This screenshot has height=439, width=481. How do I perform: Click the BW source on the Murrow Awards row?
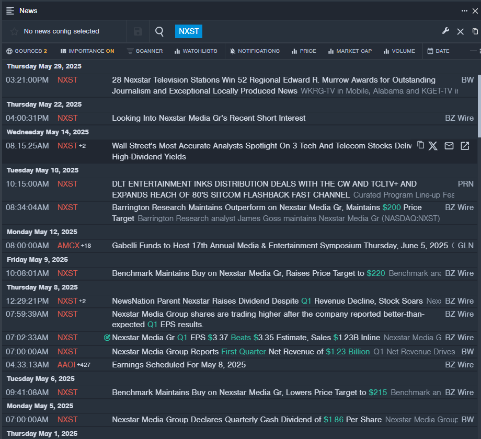point(467,80)
